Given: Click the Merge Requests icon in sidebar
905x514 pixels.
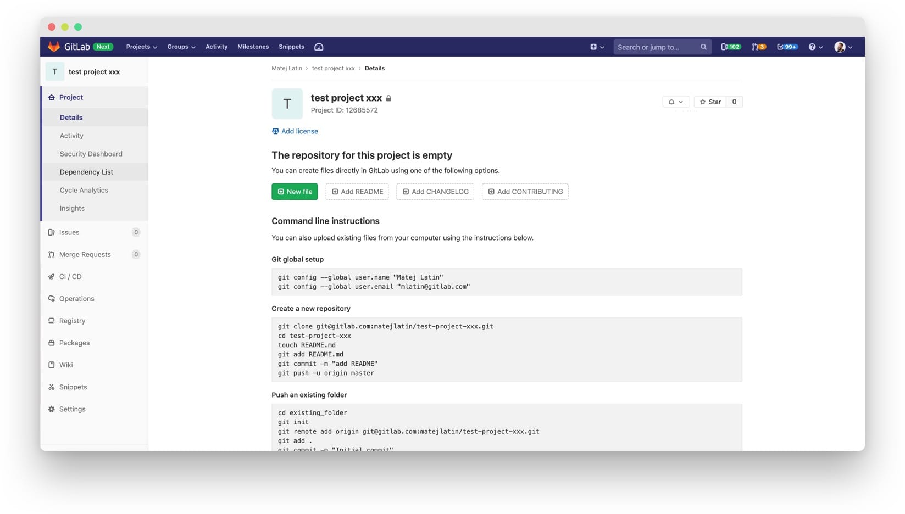Looking at the screenshot, I should [x=51, y=254].
